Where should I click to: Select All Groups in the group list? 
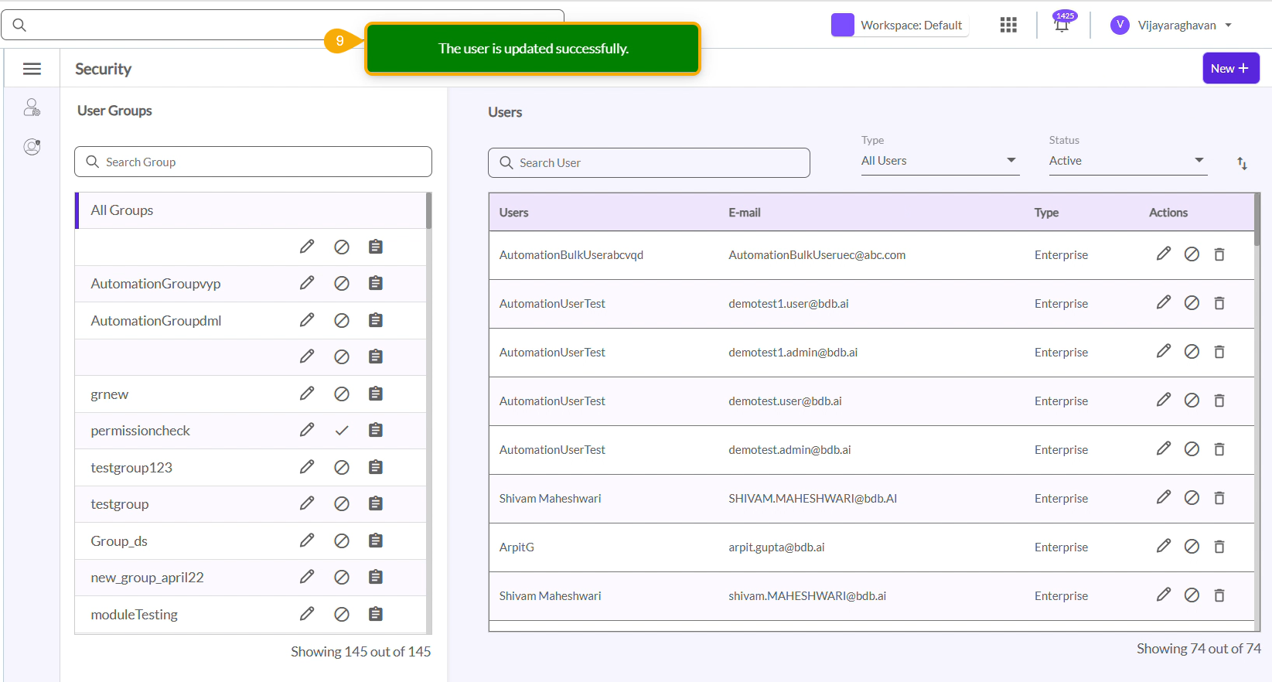(122, 210)
